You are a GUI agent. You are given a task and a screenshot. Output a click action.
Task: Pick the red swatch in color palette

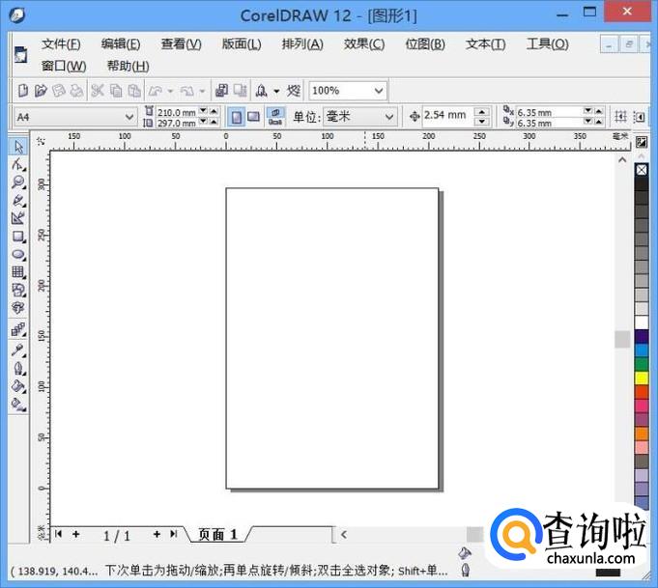click(x=642, y=392)
